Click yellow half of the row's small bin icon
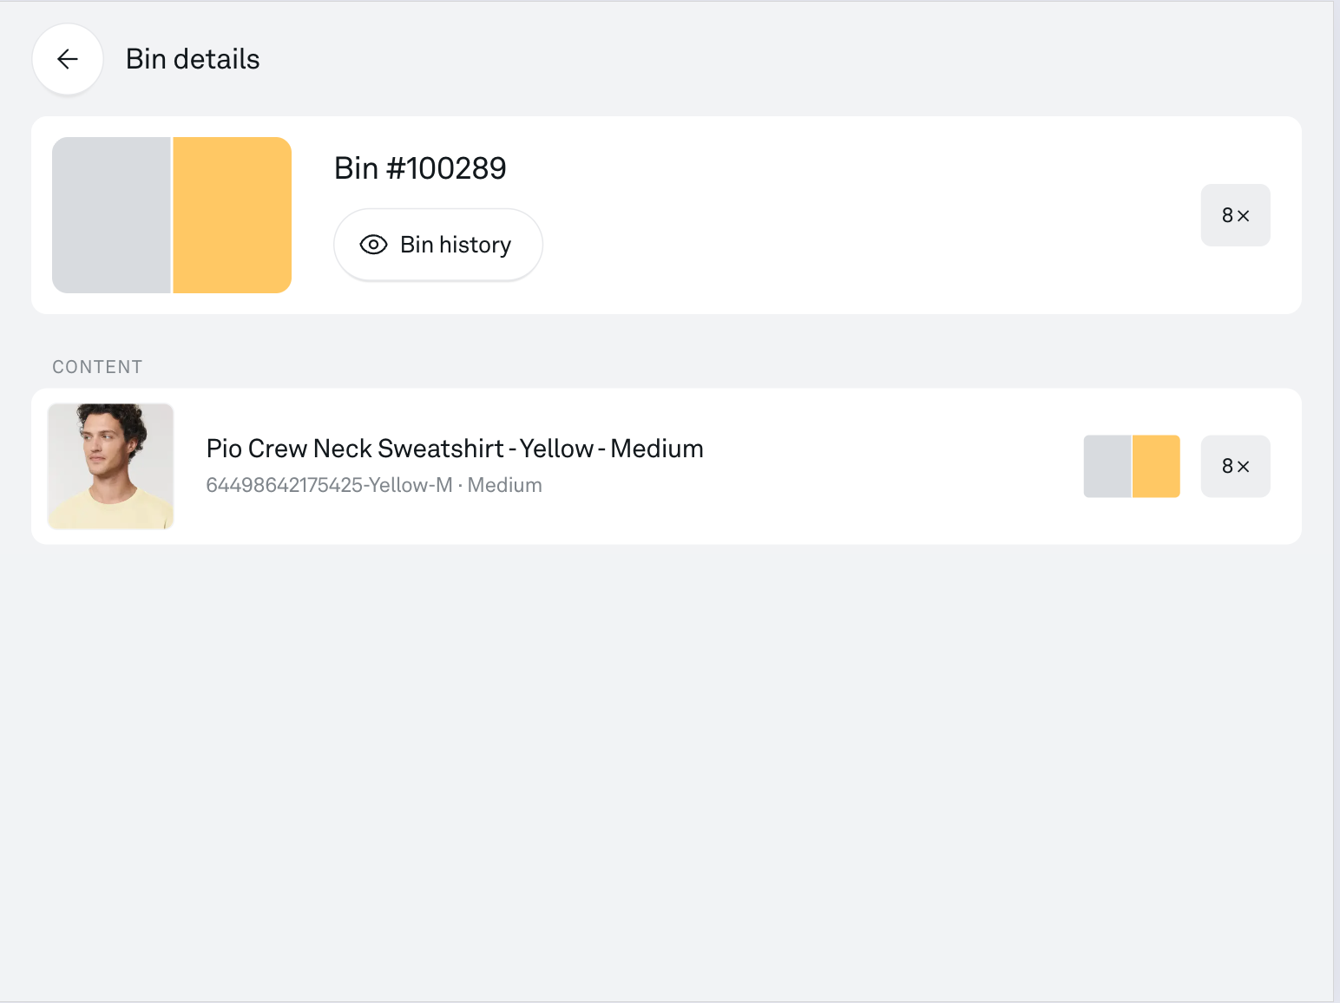The width and height of the screenshot is (1340, 1003). tap(1157, 466)
